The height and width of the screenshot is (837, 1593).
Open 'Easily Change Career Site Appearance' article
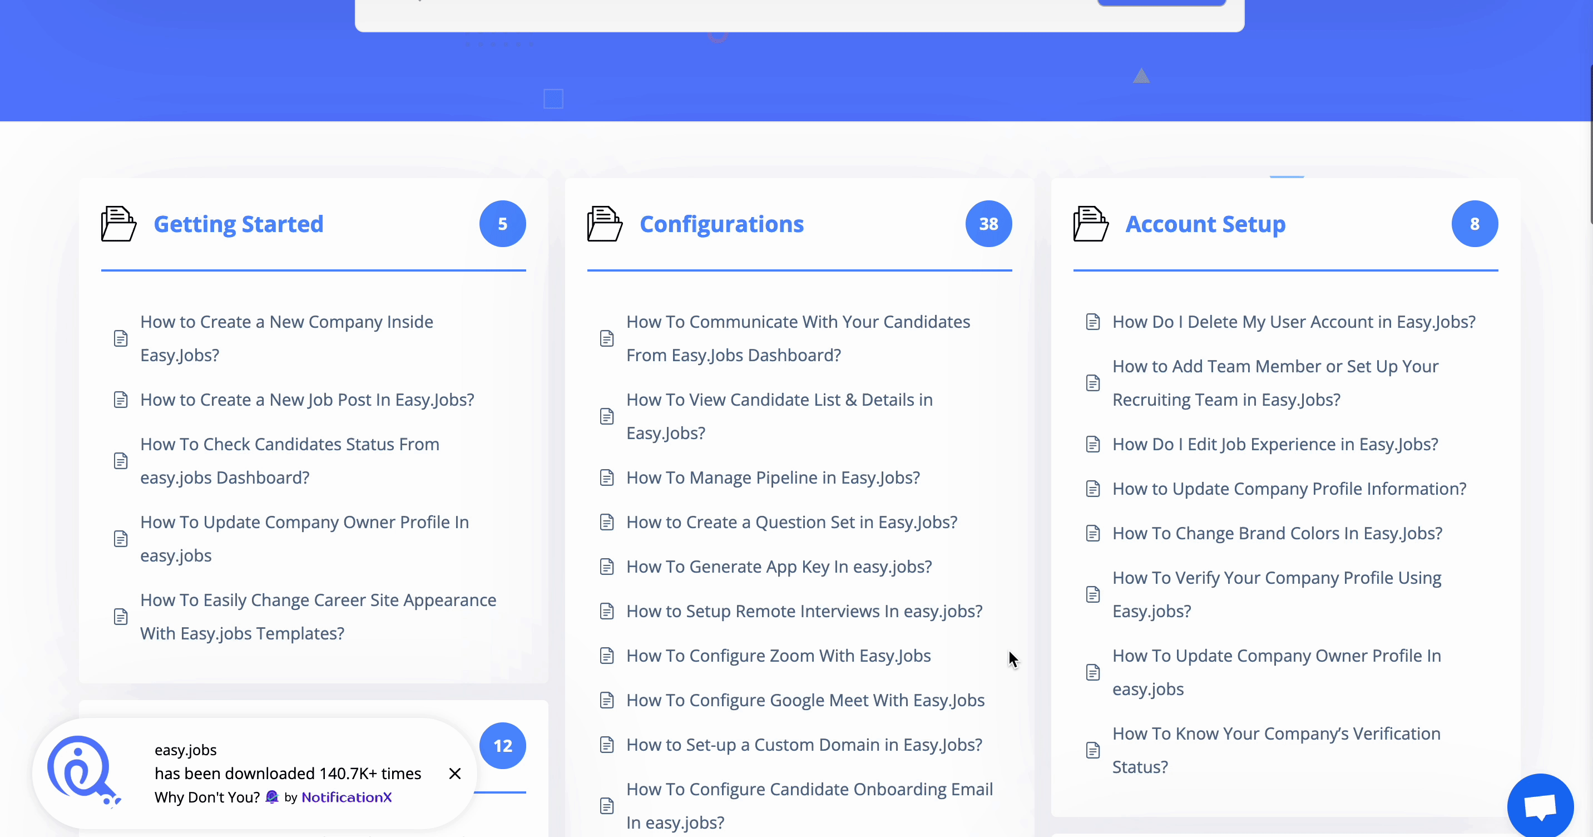[319, 617]
